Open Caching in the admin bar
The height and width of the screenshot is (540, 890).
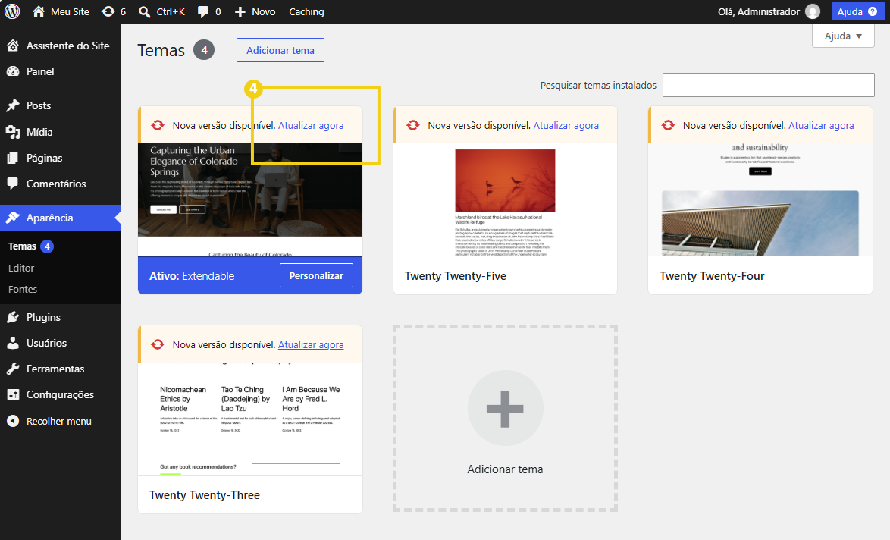pos(306,11)
